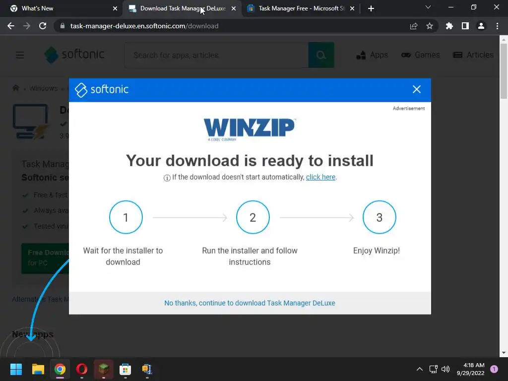This screenshot has width=508, height=381.
Task: Select the Download Task Manager DeLuxe tab
Action: coord(183,8)
